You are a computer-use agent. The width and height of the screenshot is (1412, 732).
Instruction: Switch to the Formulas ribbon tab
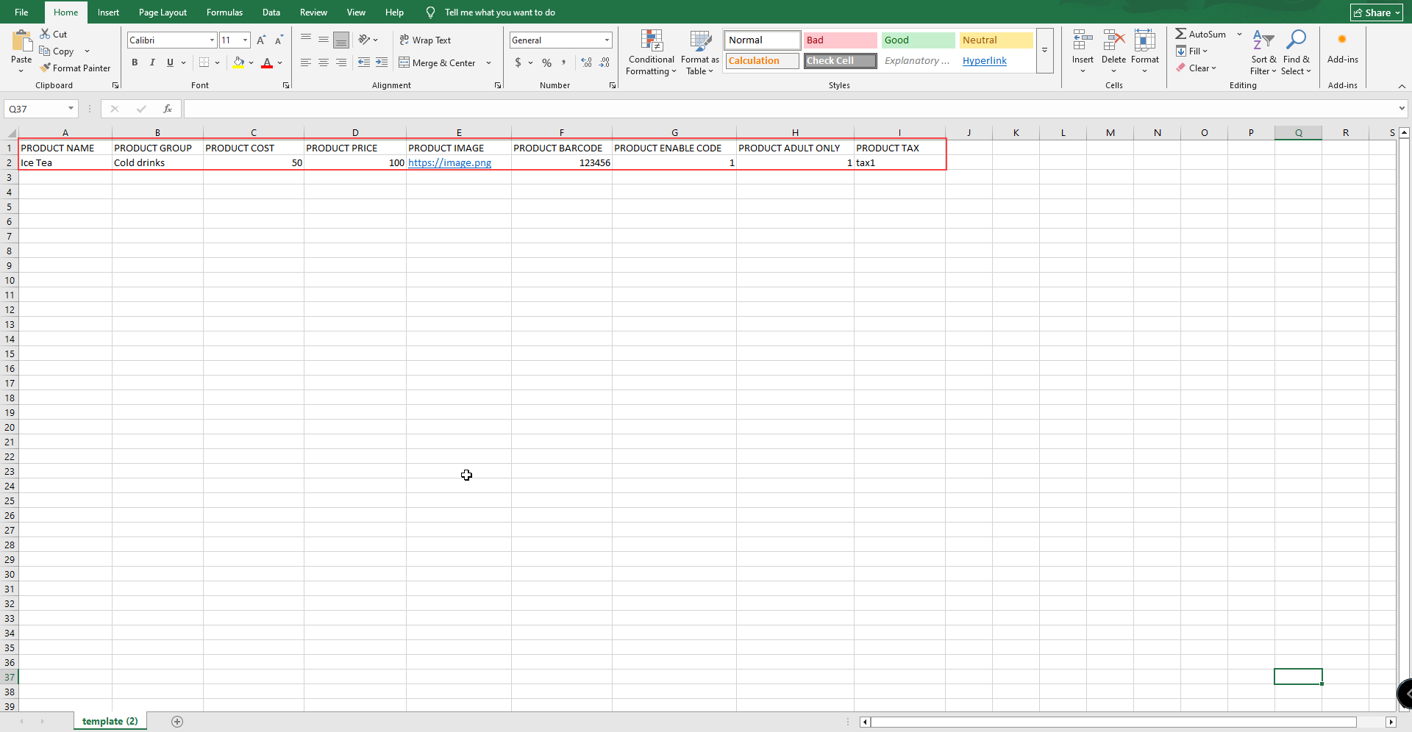point(224,12)
